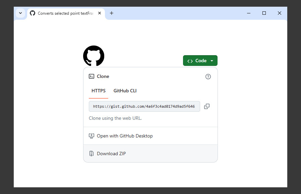The width and height of the screenshot is (301, 194).
Task: Minimize the browser window
Action: pos(249,13)
